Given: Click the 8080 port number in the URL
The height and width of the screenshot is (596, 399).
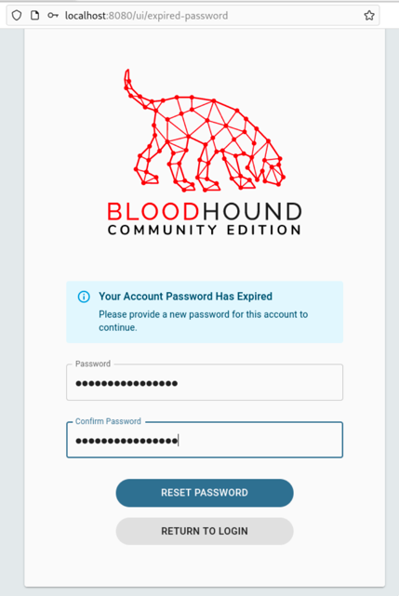Looking at the screenshot, I should click(x=119, y=16).
